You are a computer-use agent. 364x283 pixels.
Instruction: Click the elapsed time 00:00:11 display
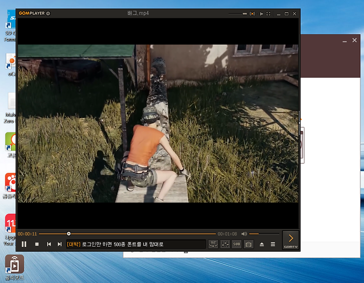point(27,234)
